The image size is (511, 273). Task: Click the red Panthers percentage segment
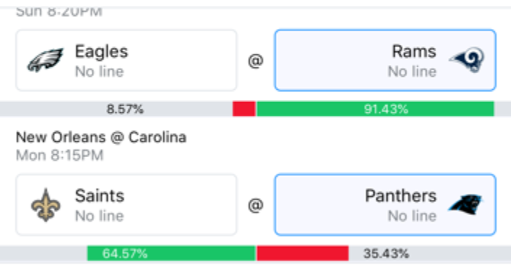tap(302, 253)
